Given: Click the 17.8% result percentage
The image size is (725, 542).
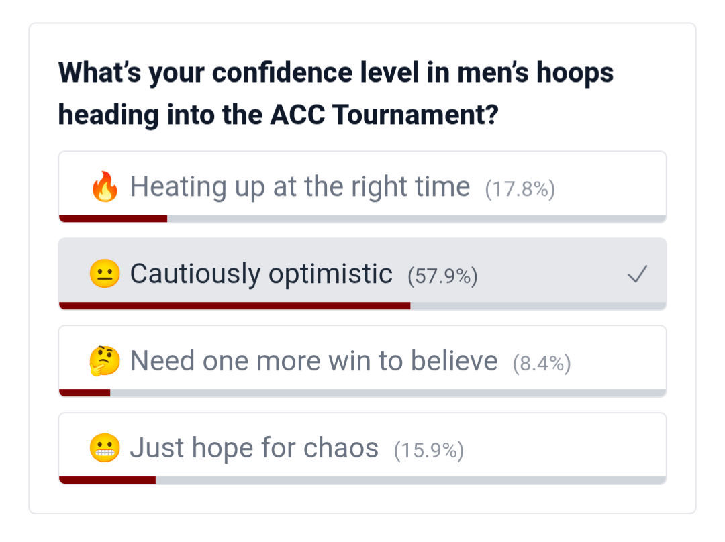Looking at the screenshot, I should (x=520, y=189).
